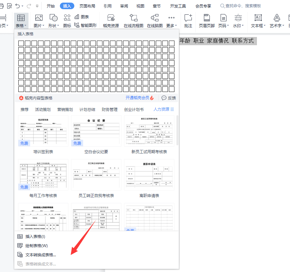Choose Convert Text to Table (文本转换成表格)

(37, 255)
